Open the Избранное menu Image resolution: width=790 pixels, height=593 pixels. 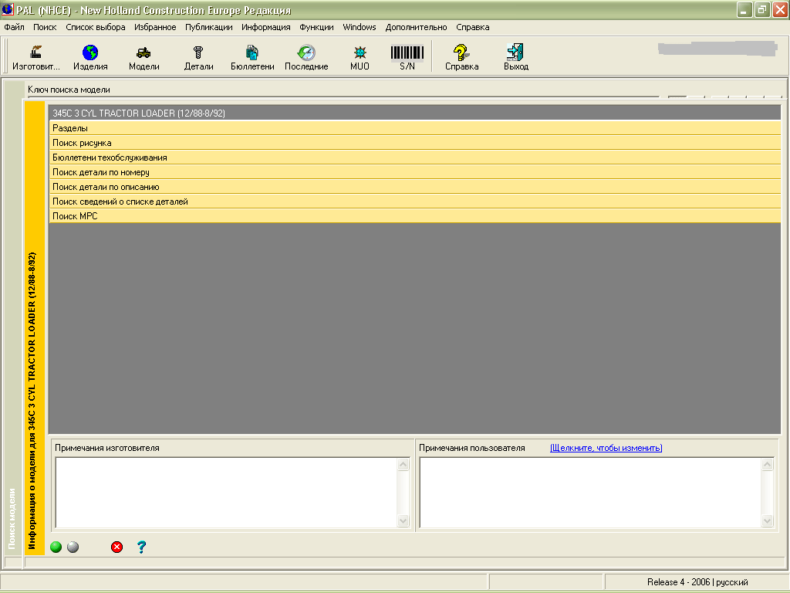pos(155,27)
